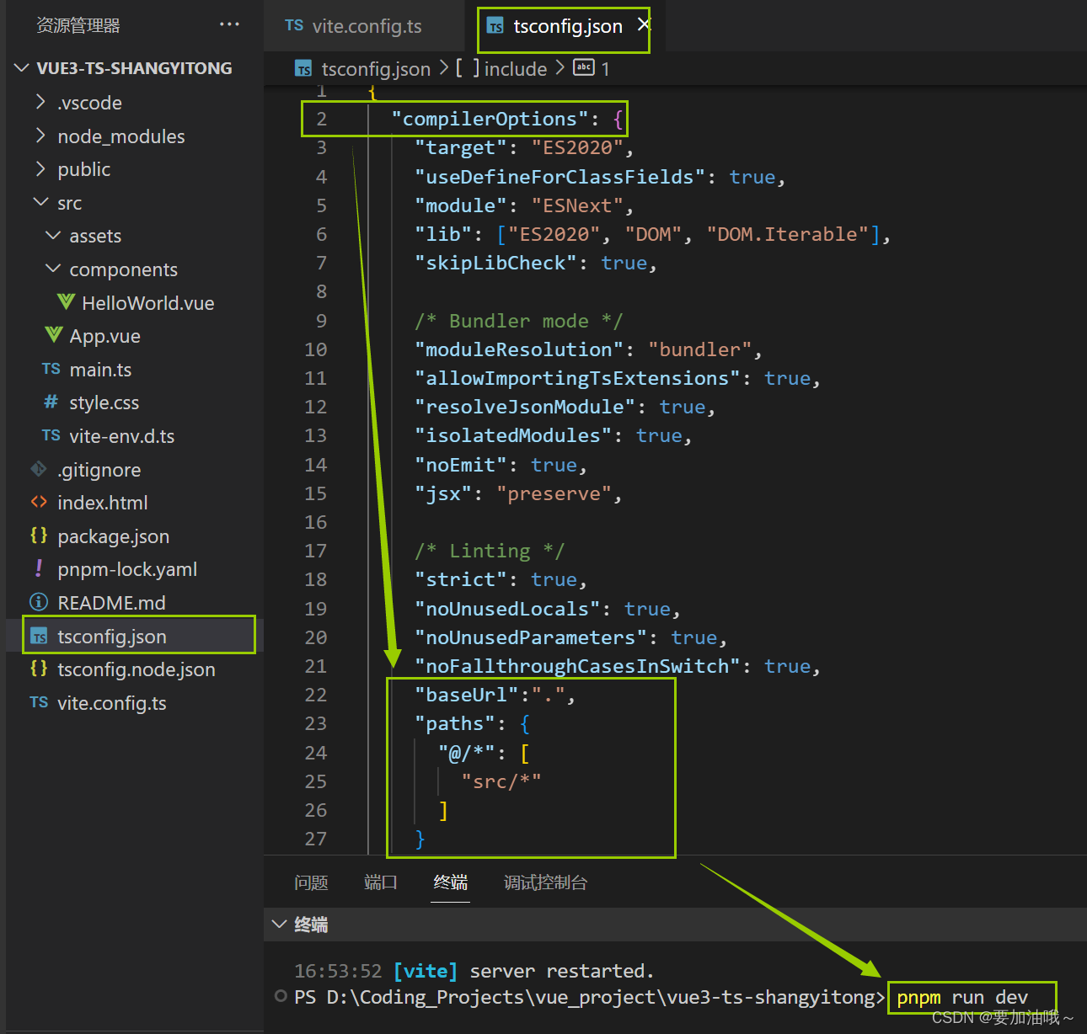Open App.vue from the file tree
1087x1034 pixels.
pos(104,336)
